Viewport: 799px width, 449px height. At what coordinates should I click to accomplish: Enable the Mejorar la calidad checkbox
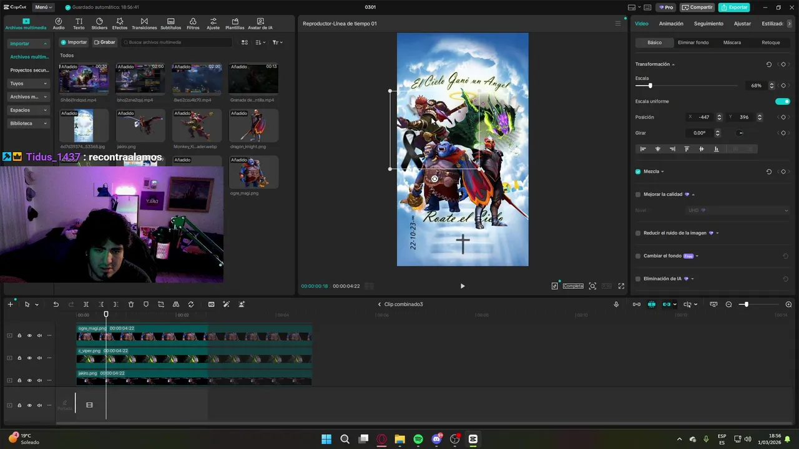tap(638, 195)
